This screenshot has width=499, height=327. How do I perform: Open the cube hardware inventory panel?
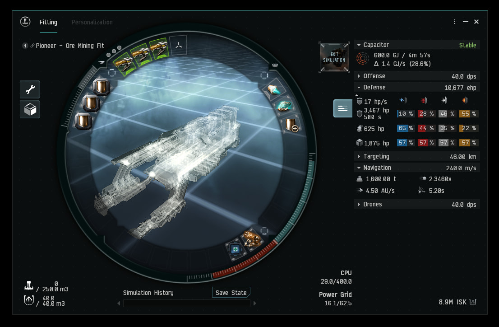click(x=30, y=109)
